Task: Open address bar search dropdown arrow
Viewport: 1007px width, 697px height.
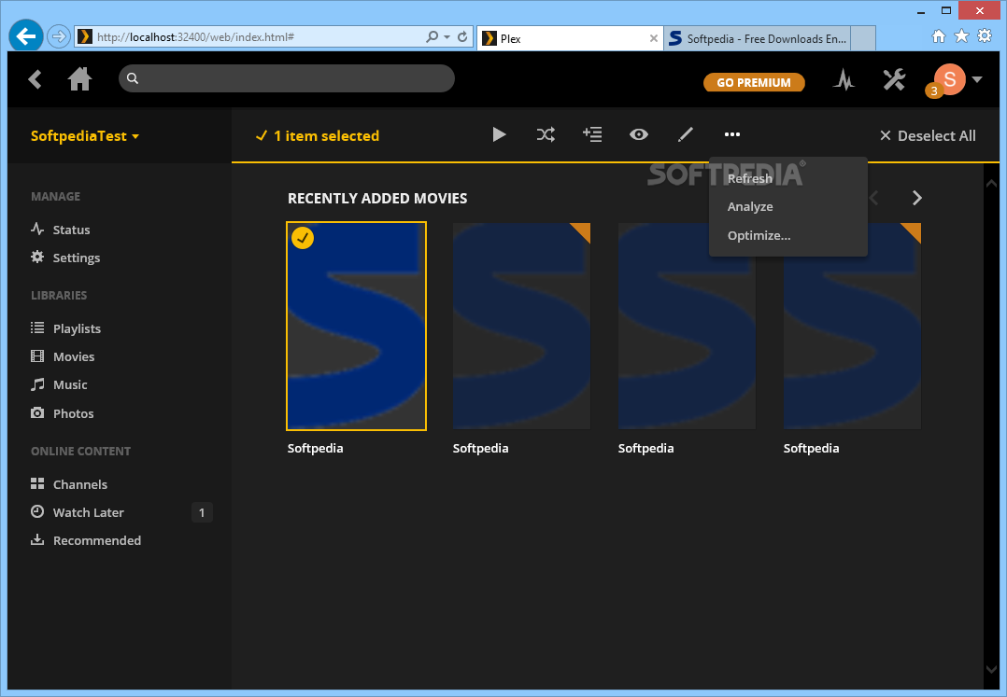Action: click(447, 37)
